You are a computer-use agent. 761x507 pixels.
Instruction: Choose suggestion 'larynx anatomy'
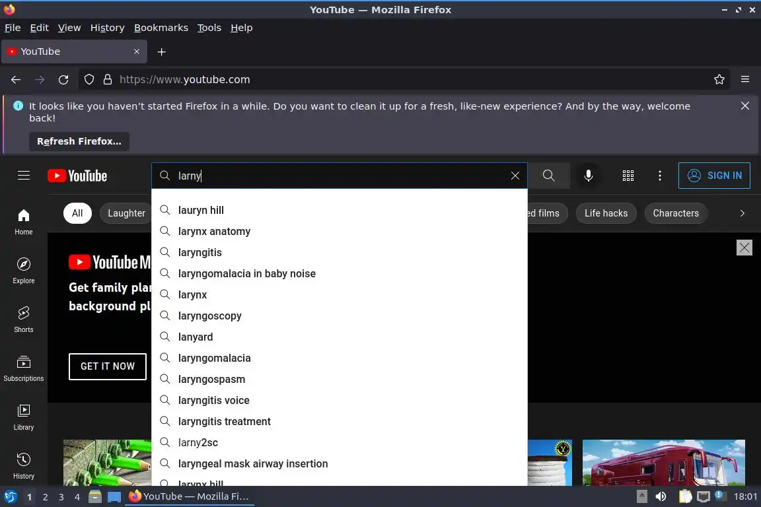click(340, 232)
